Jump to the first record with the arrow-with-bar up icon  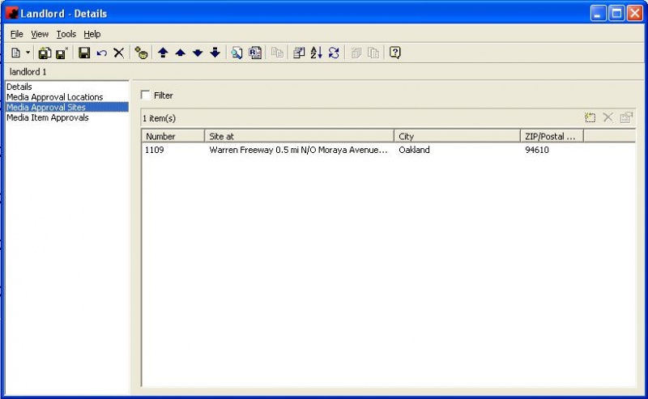click(163, 53)
